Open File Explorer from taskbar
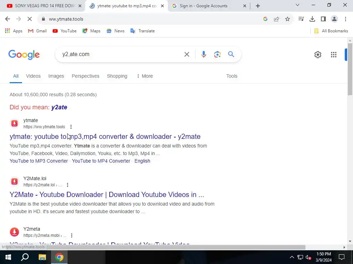353x264 pixels. click(42, 257)
